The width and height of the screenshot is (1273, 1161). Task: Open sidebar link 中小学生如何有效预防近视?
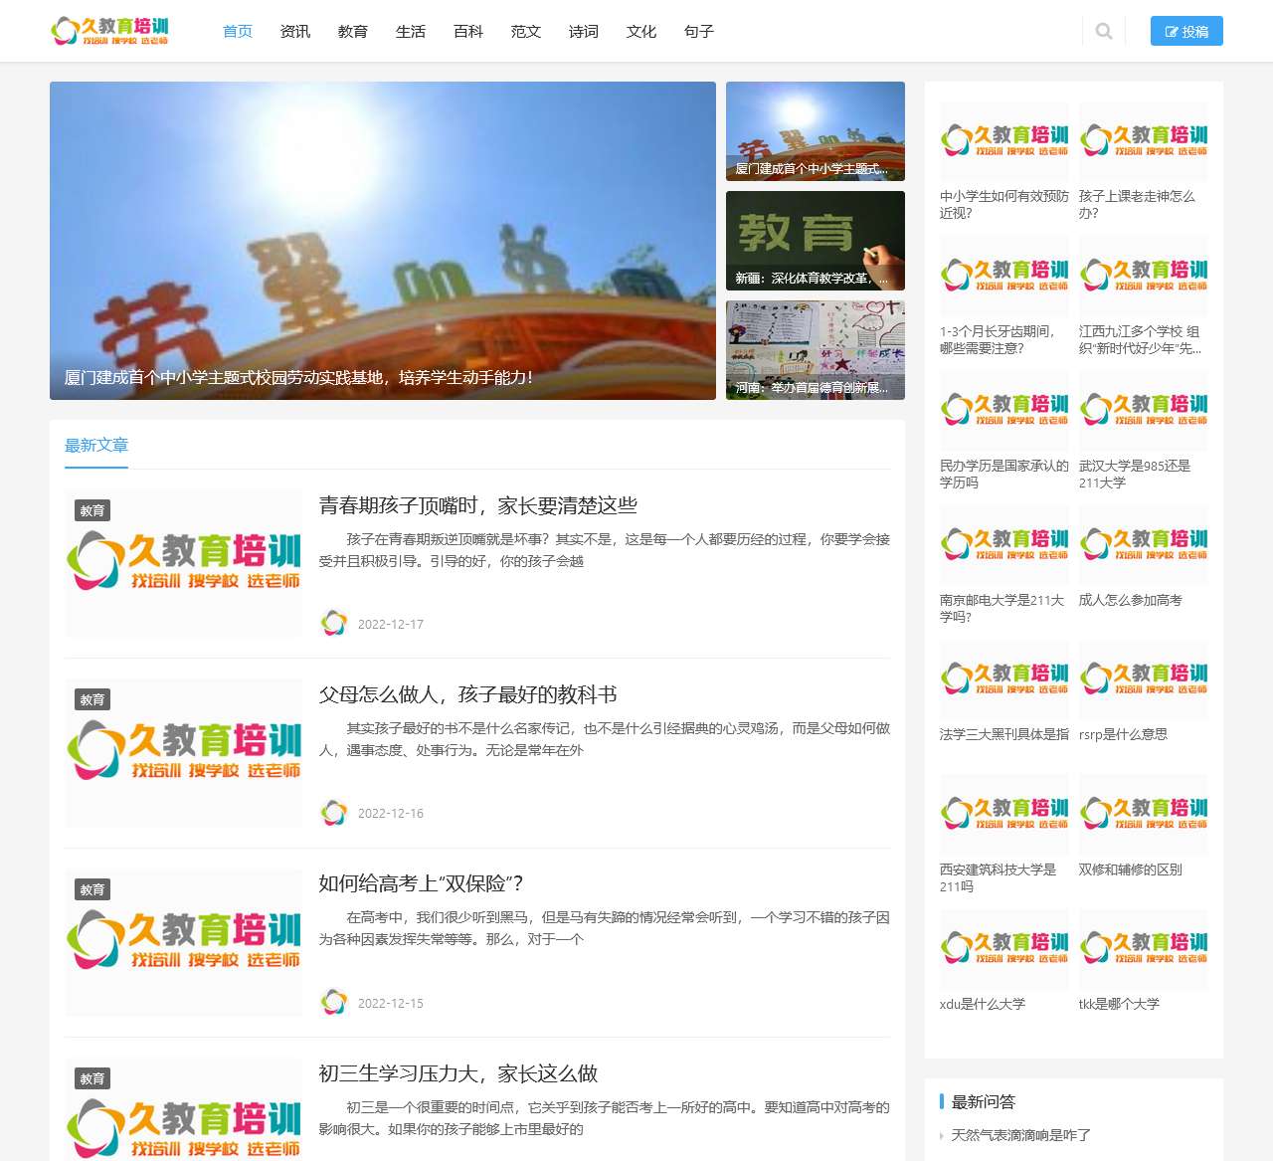pos(1004,204)
